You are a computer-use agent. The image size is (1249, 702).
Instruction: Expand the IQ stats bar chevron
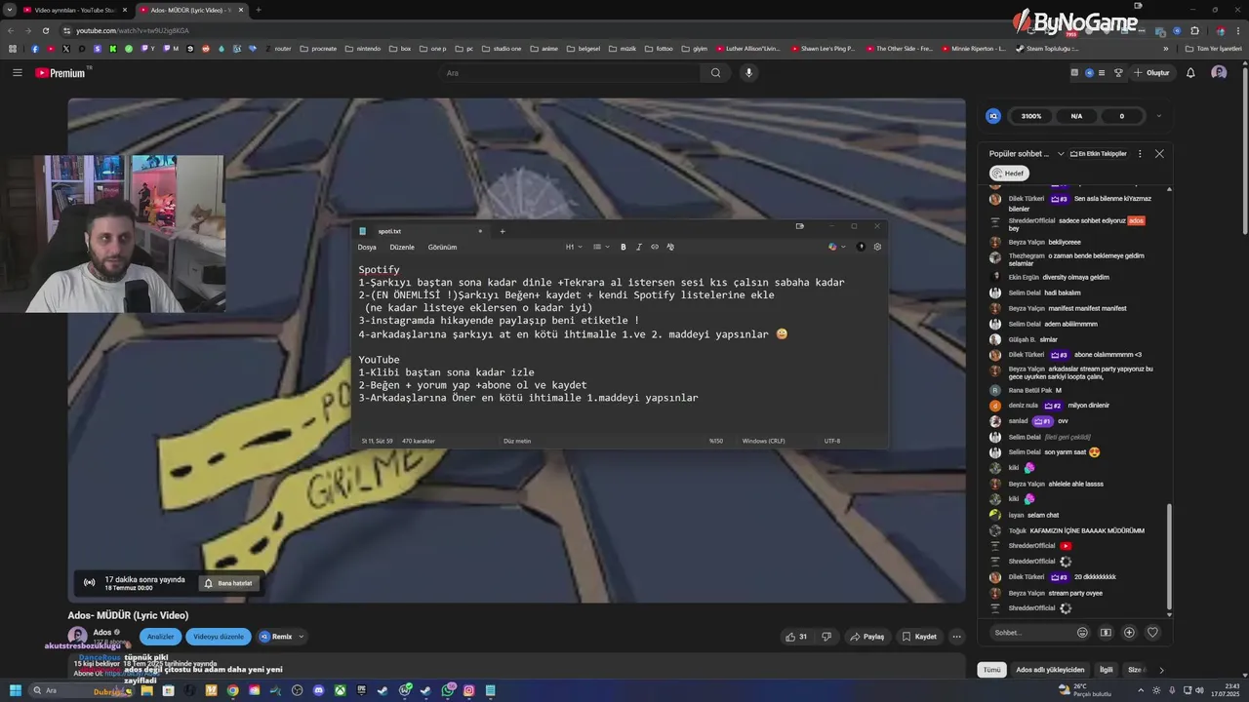(1158, 116)
